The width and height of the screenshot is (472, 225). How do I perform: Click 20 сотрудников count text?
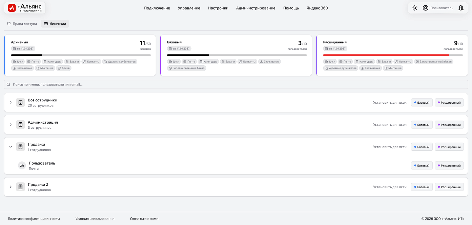(x=41, y=105)
